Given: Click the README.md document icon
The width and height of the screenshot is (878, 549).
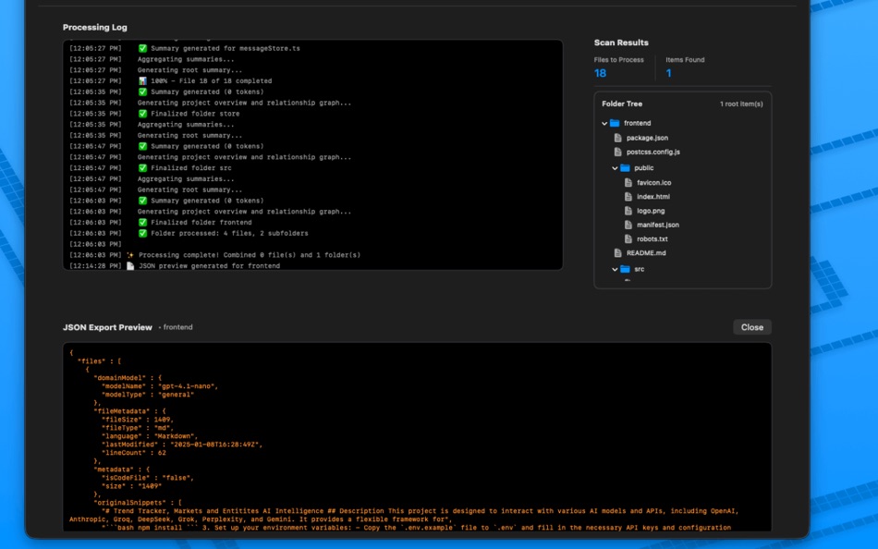Looking at the screenshot, I should point(617,252).
